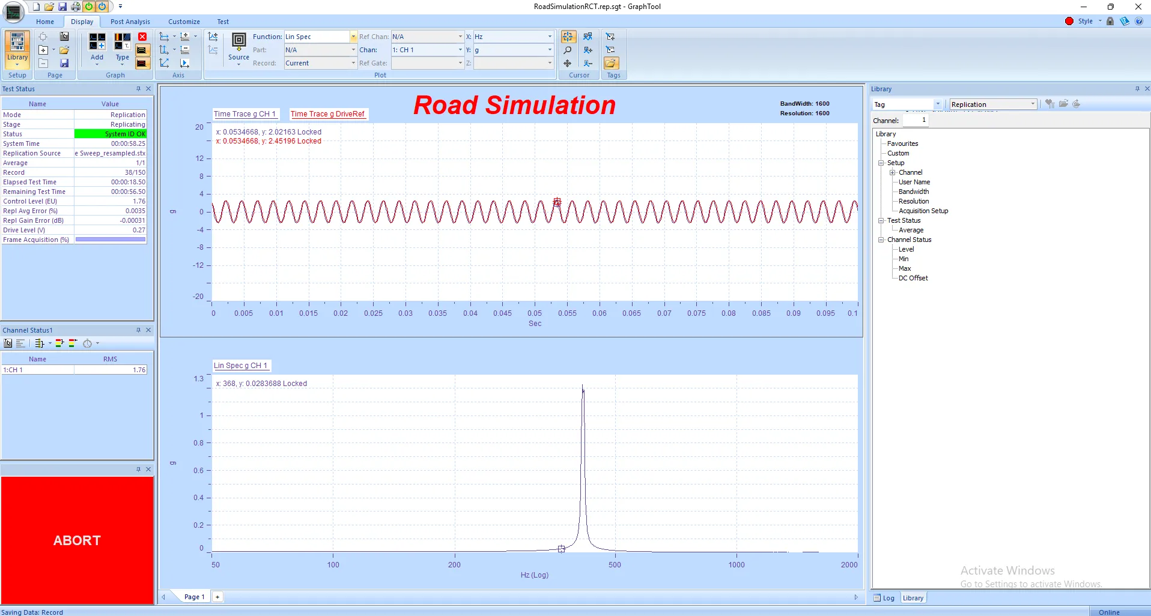This screenshot has height=616, width=1151.
Task: Toggle the Tags folder load option
Action: 611,63
